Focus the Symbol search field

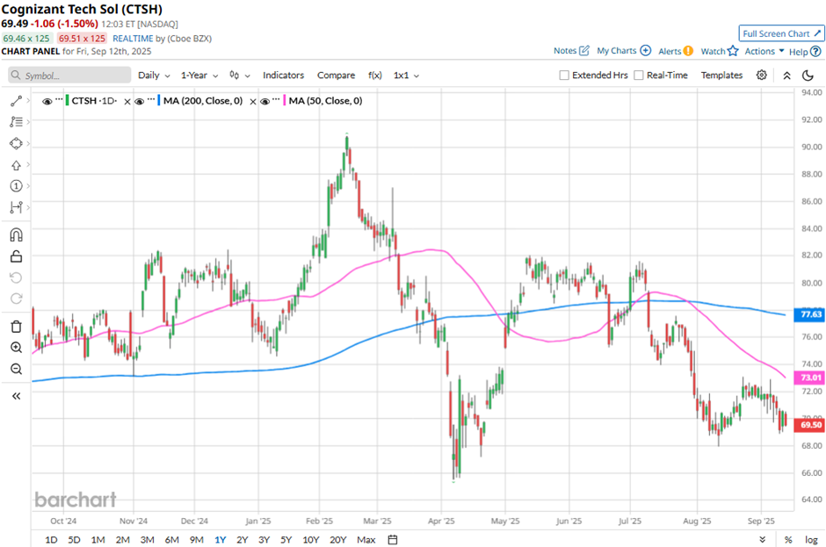[x=69, y=76]
